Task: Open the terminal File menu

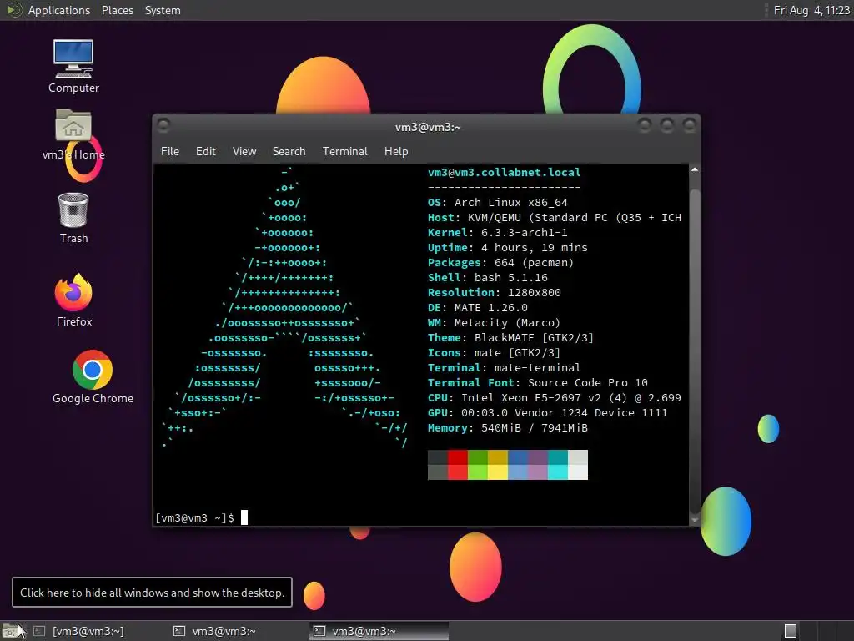Action: (170, 151)
